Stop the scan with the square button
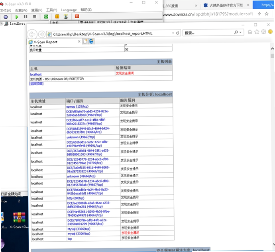Screen dimensions: 275x252 tap(35, 16)
